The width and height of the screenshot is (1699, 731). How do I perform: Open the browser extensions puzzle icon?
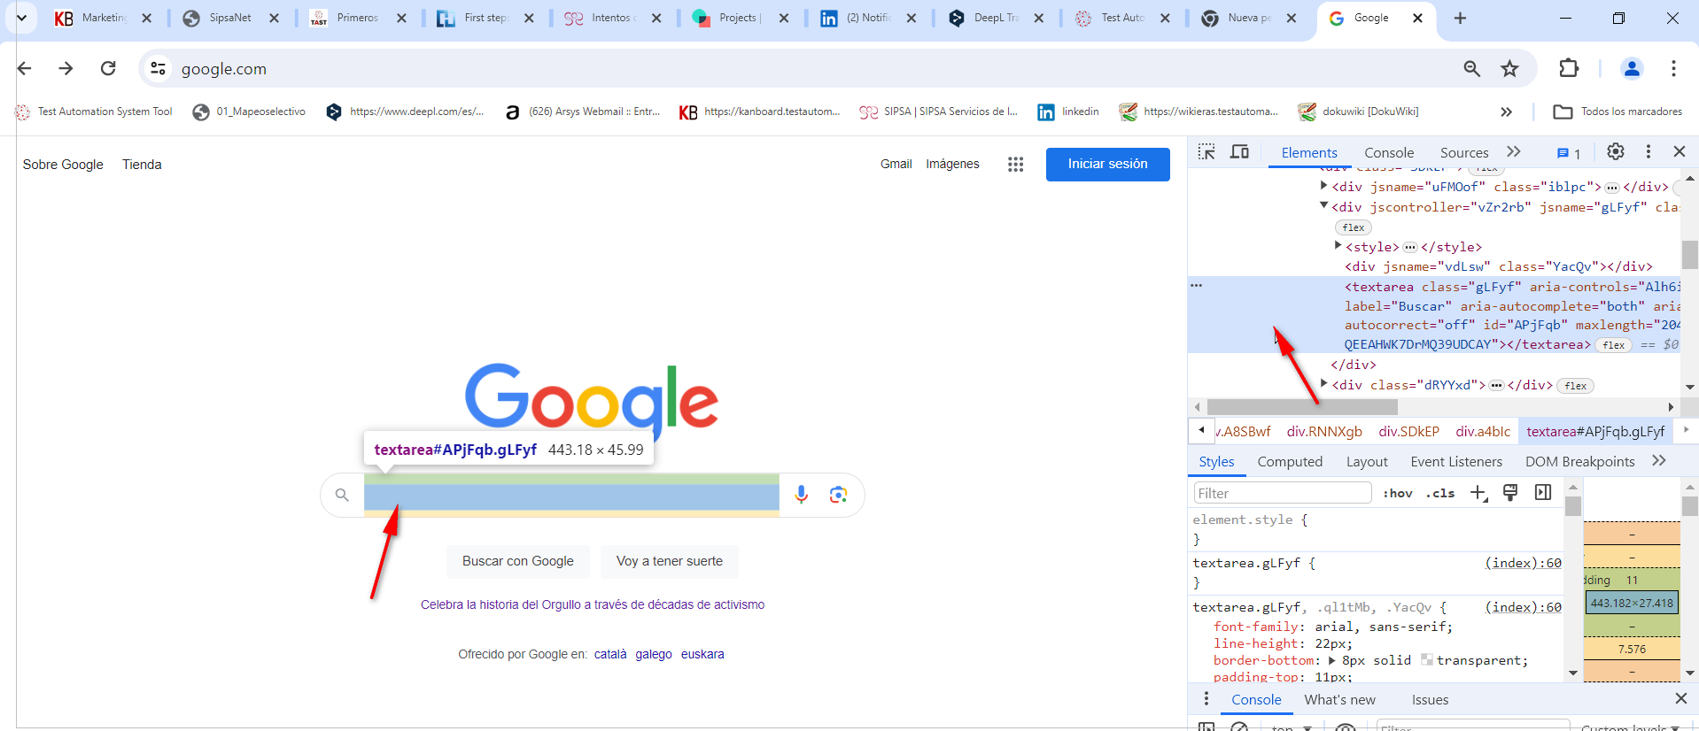click(x=1568, y=69)
